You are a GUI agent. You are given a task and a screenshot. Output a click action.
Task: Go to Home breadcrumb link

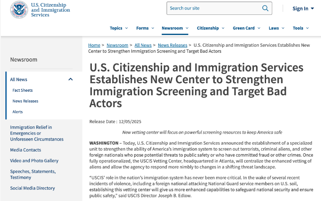[x=94, y=45]
